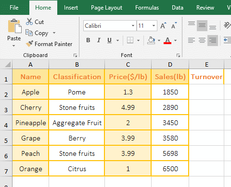
Task: Expand the Copy dropdown arrow
Action: pos(54,33)
